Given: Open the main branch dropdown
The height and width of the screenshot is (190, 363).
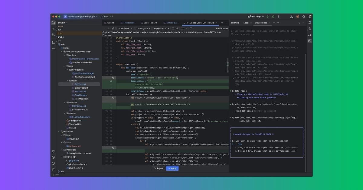Looking at the screenshot, I should [x=106, y=17].
